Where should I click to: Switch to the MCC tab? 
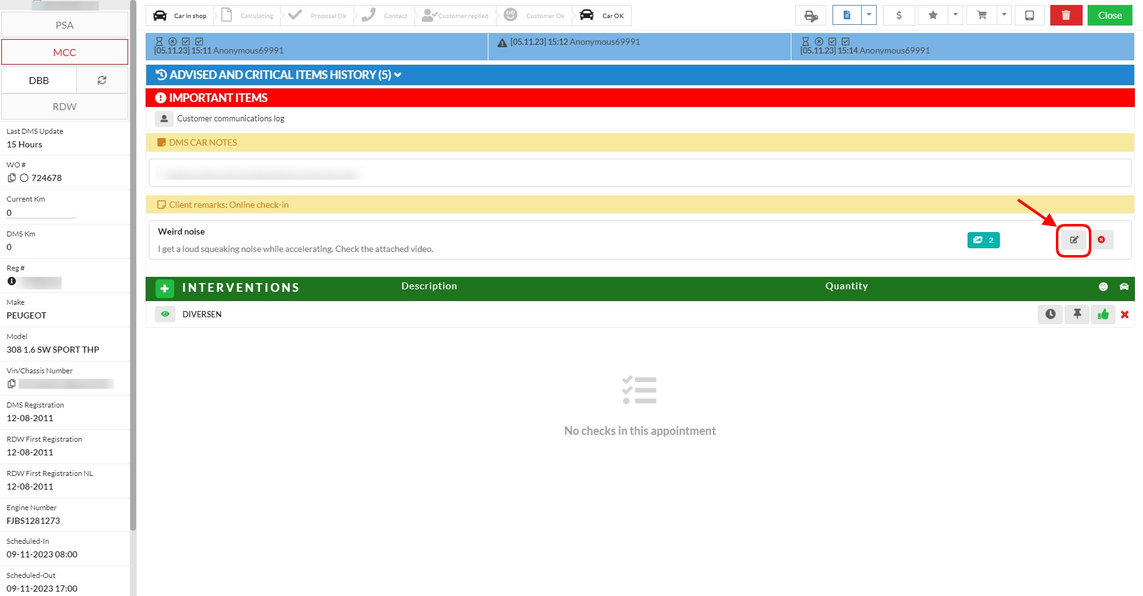pyautogui.click(x=65, y=52)
